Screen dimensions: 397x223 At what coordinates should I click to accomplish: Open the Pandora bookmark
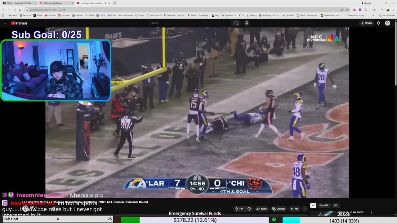[251, 15]
